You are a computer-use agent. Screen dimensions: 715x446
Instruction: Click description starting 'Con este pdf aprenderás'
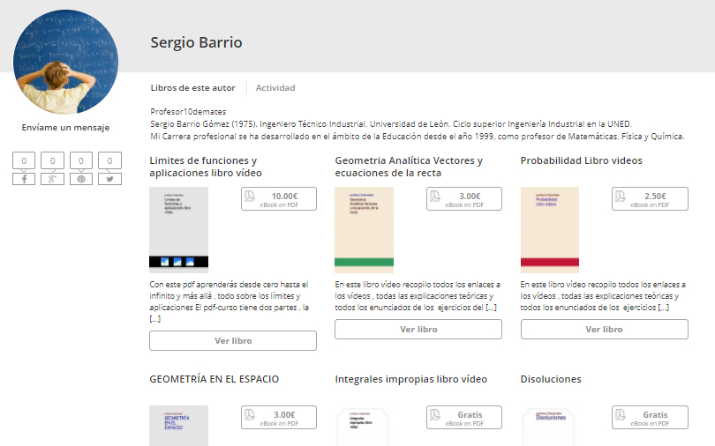click(x=230, y=301)
